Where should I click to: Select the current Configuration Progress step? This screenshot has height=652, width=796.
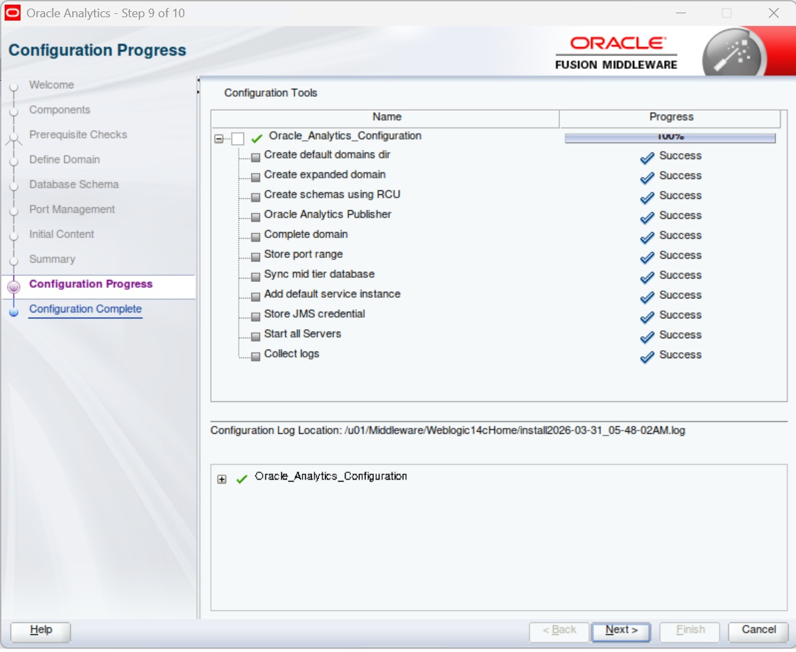(91, 284)
